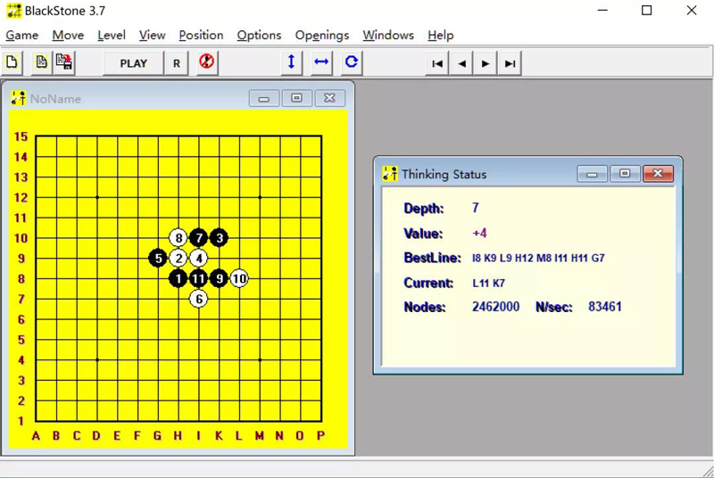Click the Value +4 reading
The width and height of the screenshot is (714, 478).
point(479,234)
